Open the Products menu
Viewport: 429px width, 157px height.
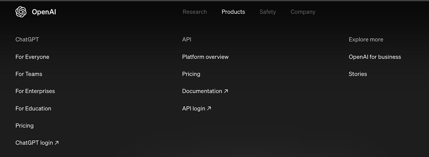(233, 12)
